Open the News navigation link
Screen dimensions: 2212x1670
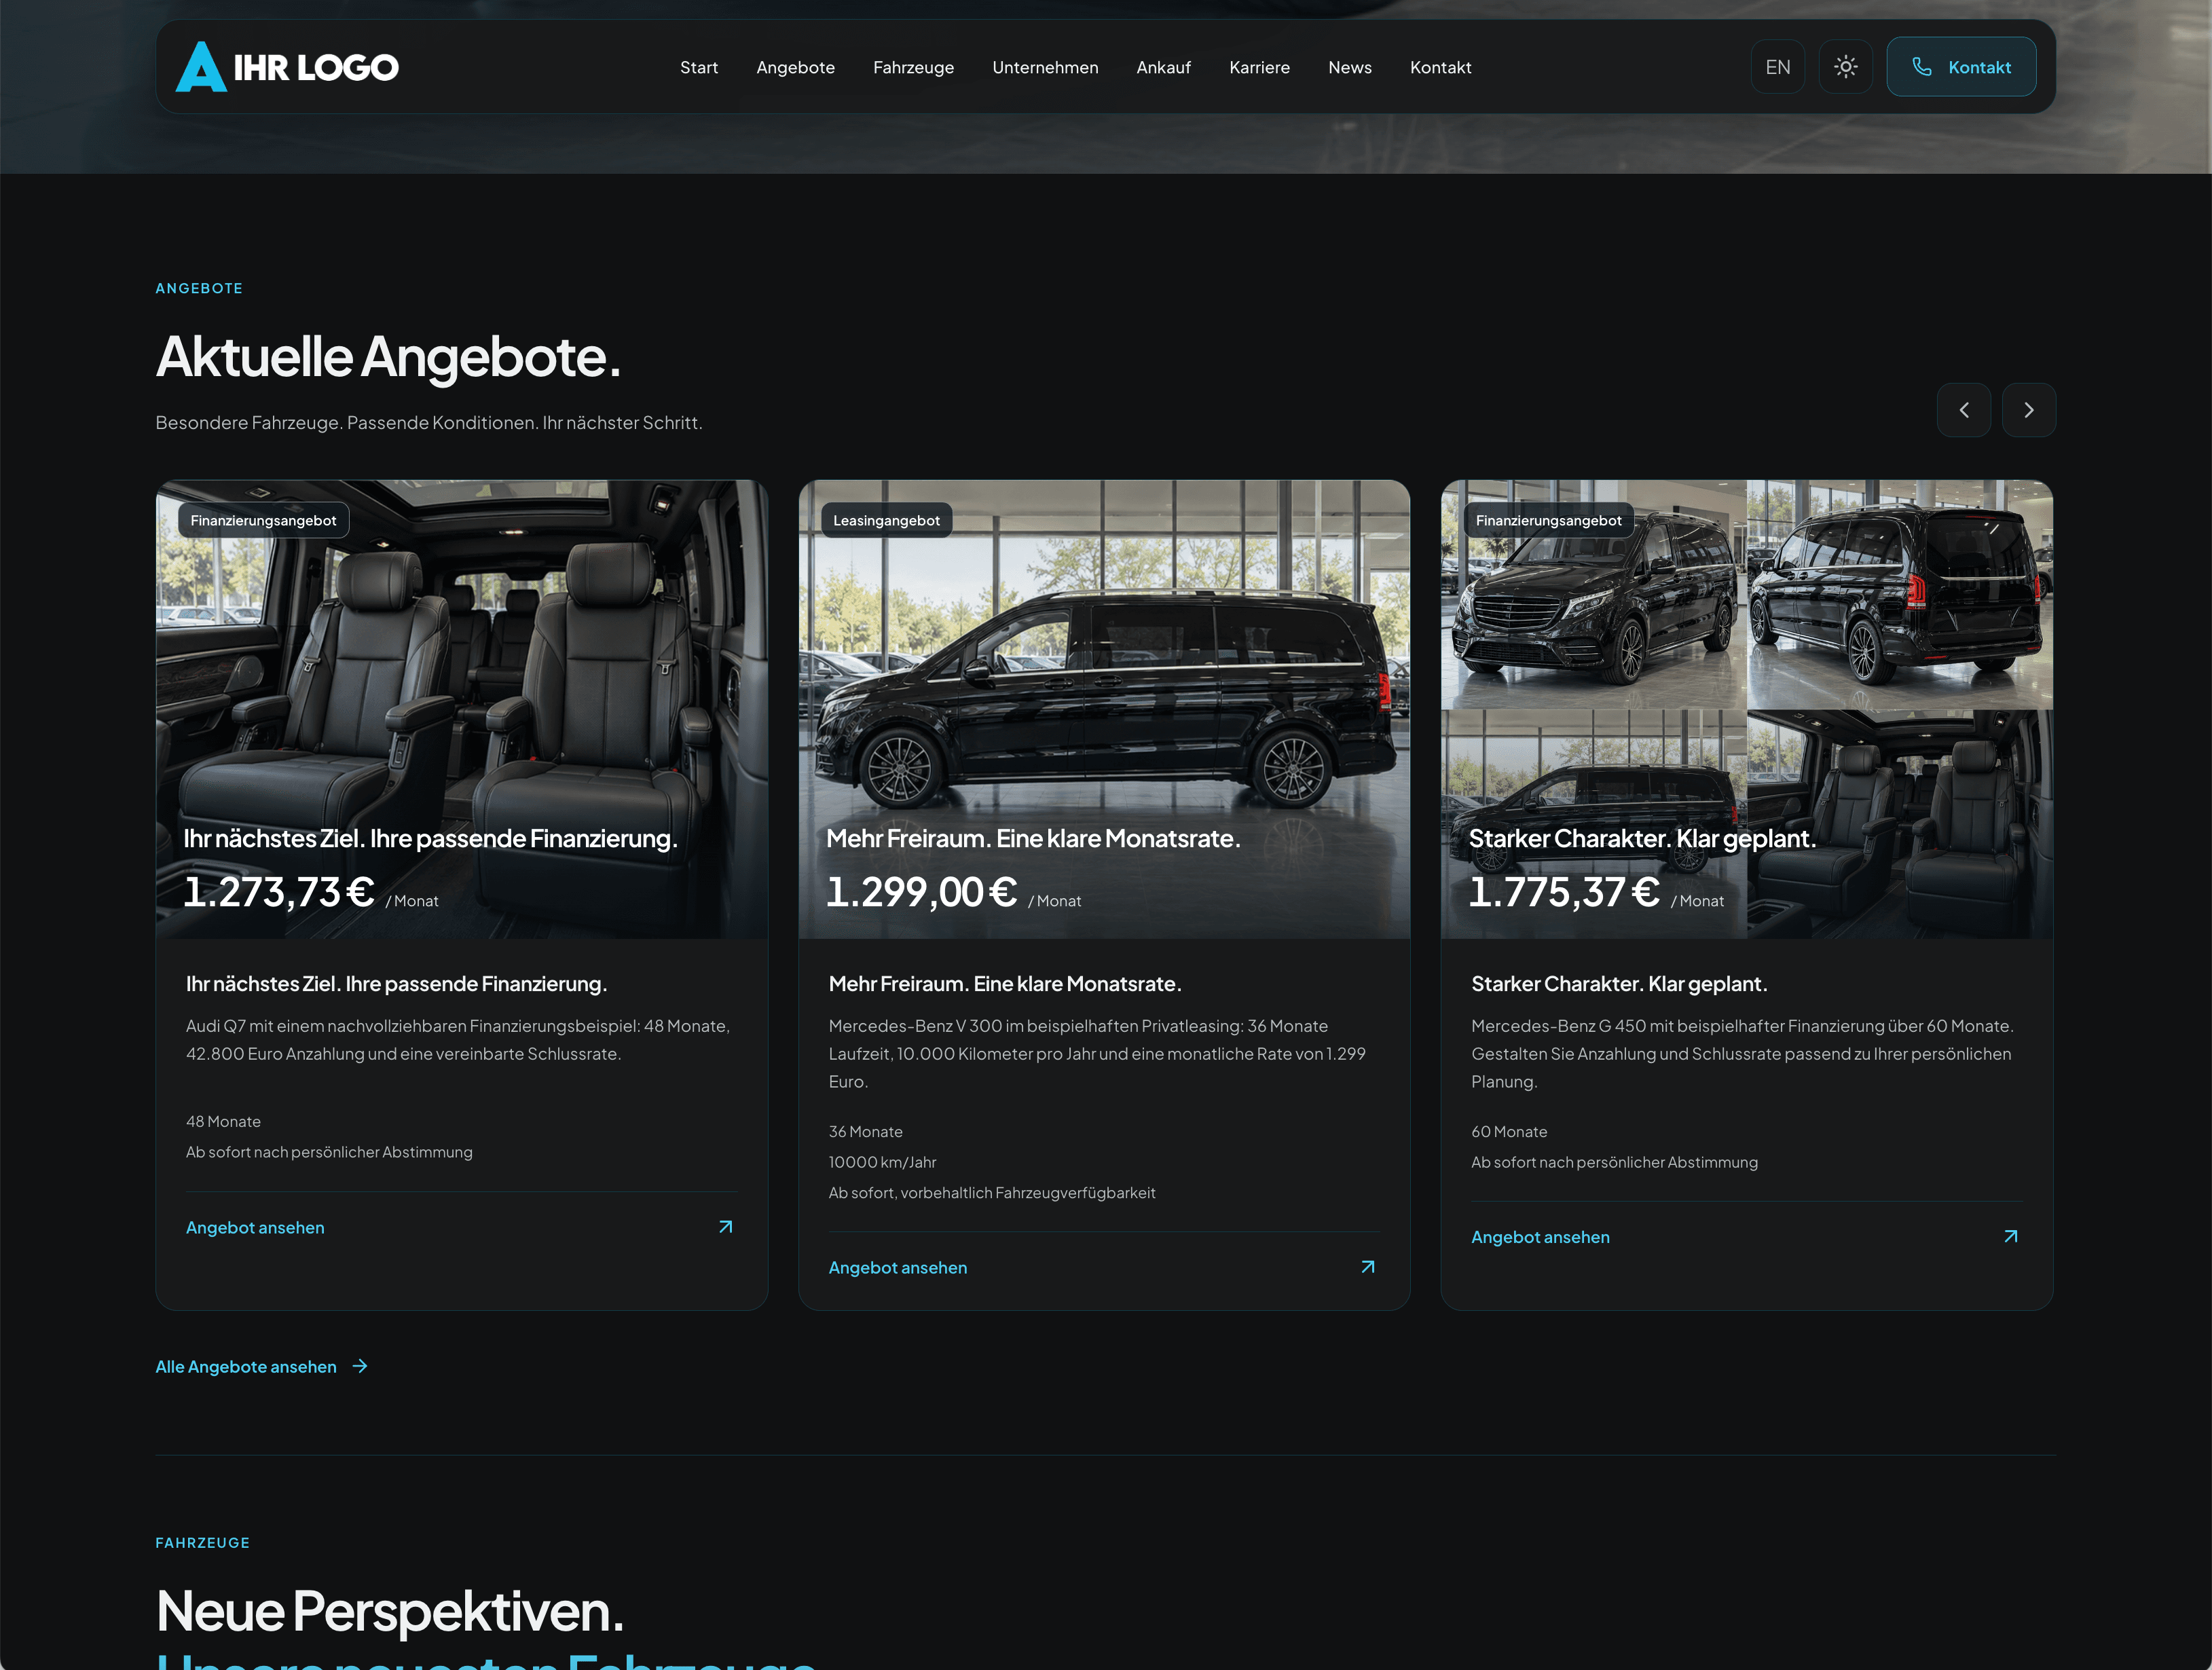1349,67
